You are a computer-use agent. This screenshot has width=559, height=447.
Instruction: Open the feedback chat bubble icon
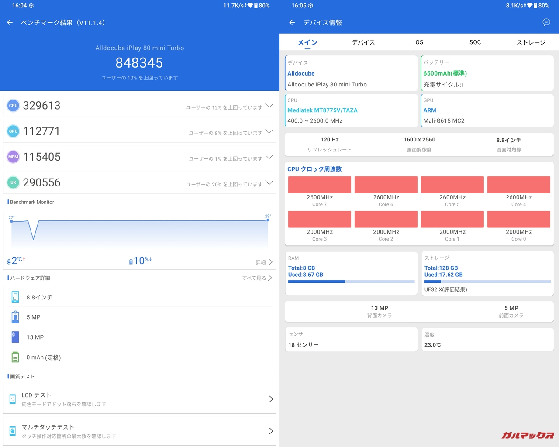tap(546, 22)
